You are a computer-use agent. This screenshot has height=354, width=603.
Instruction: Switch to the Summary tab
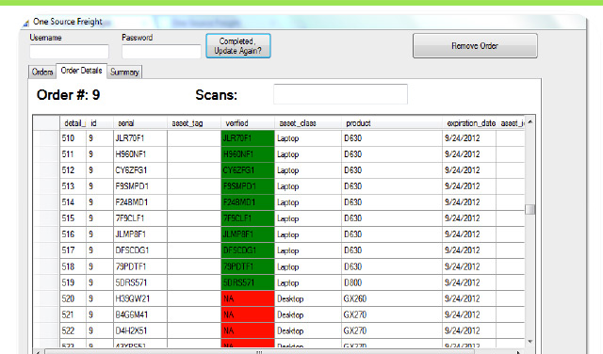pyautogui.click(x=124, y=72)
